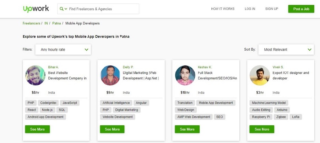
Task: Click Keshav K.'s Full Stack Development title
Action: (x=217, y=75)
